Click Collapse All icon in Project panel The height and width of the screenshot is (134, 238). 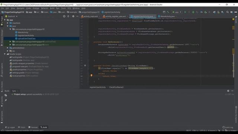tap(68, 16)
